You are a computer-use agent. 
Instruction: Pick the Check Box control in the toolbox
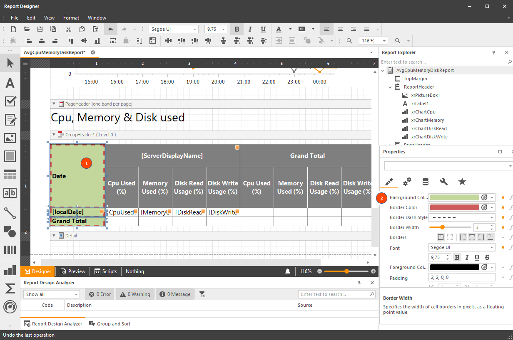(10, 101)
